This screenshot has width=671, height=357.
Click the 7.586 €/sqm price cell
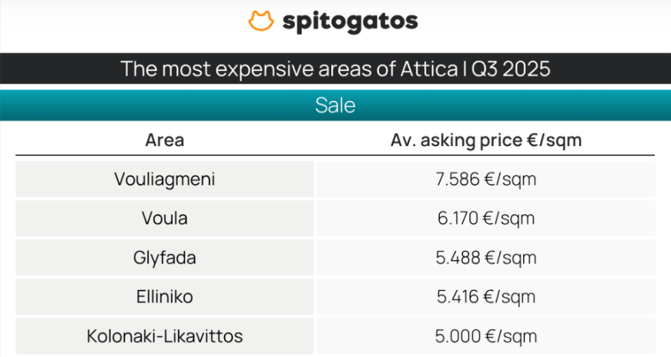485,179
